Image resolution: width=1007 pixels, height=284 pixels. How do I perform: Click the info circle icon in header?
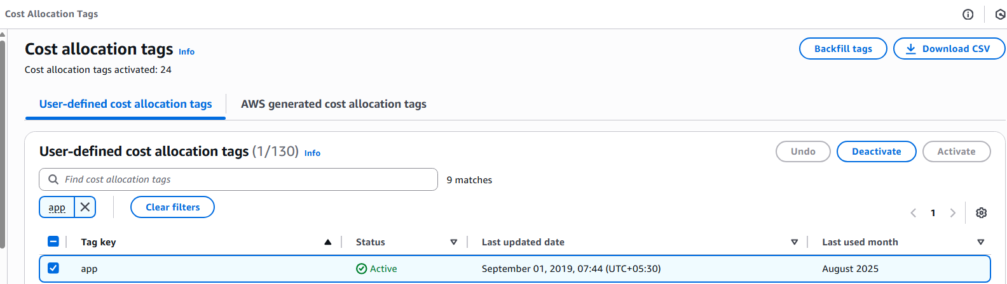point(968,15)
